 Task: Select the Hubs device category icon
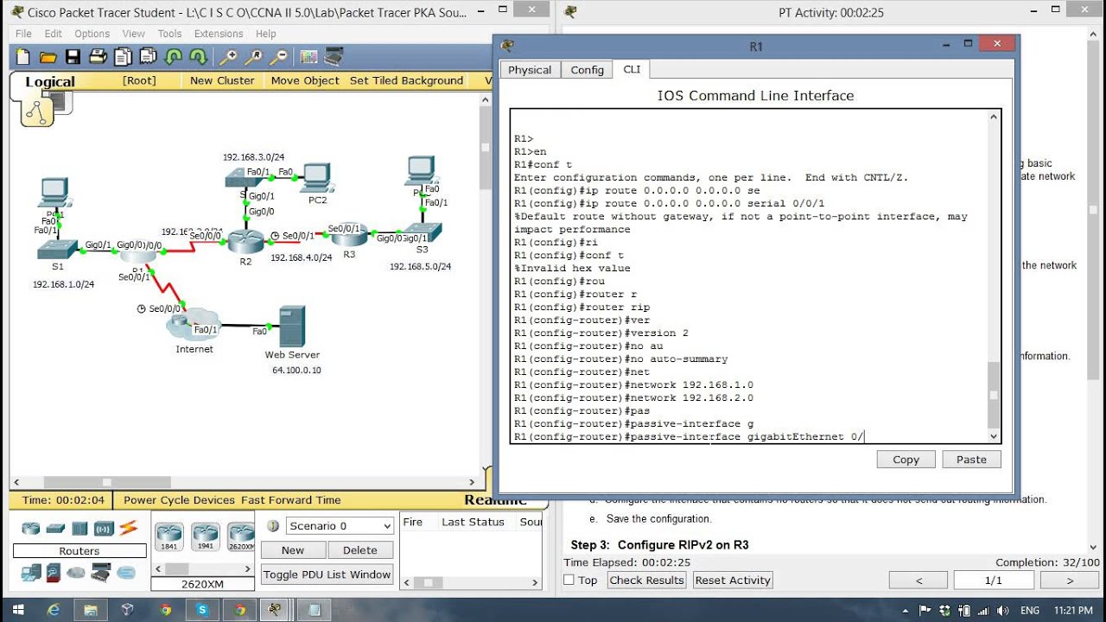79,528
